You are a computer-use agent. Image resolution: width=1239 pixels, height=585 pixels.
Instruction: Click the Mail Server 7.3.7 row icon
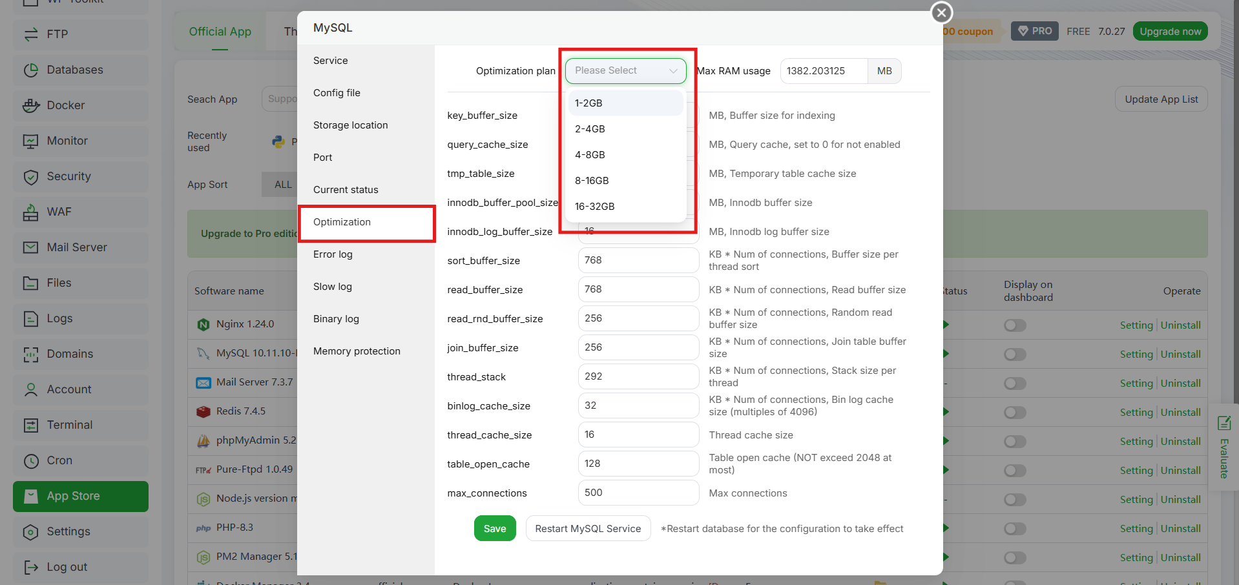tap(203, 382)
